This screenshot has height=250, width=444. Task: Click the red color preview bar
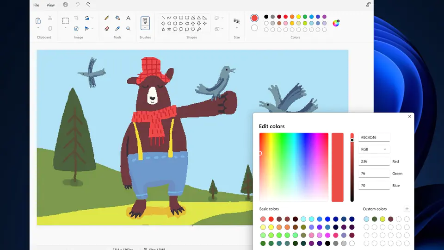click(338, 167)
